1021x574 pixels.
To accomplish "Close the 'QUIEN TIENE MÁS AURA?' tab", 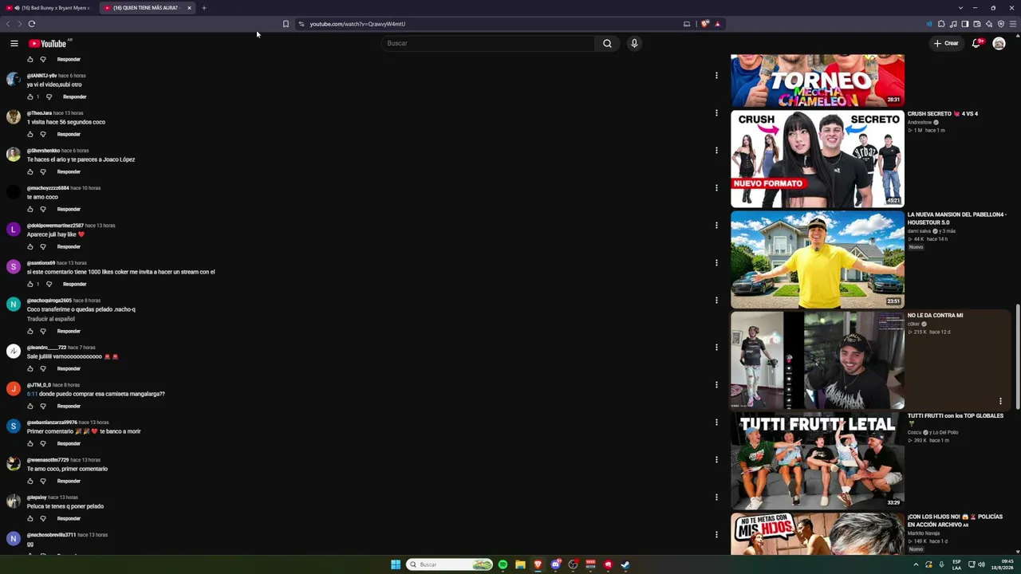I will [x=189, y=8].
